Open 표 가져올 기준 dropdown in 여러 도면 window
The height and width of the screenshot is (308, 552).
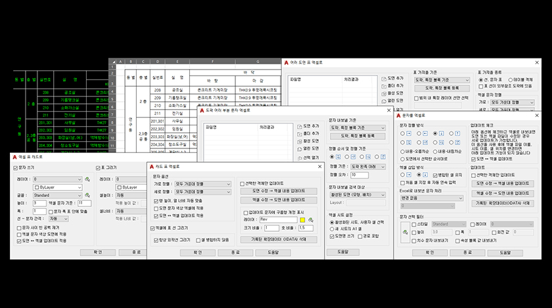click(x=442, y=80)
